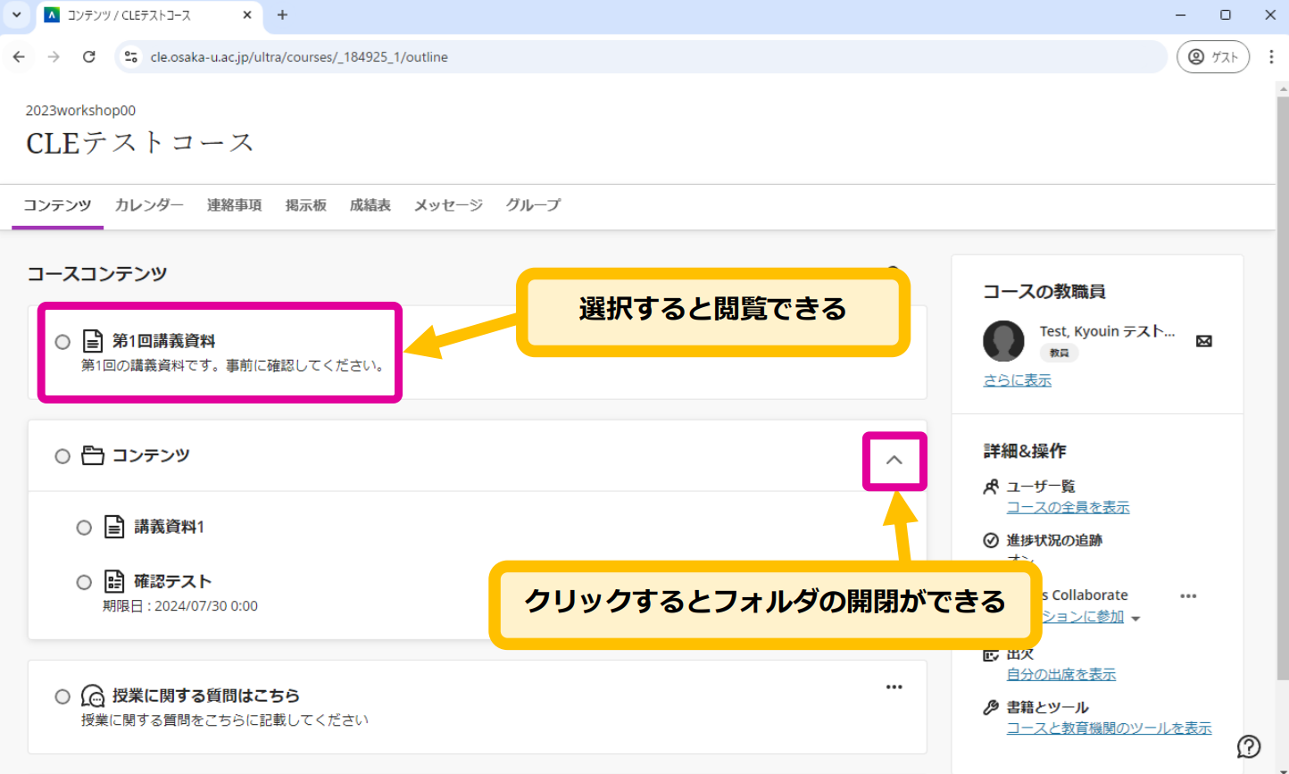Click the コンテンツ folder title
Viewport: 1289px width, 774px height.
point(151,455)
